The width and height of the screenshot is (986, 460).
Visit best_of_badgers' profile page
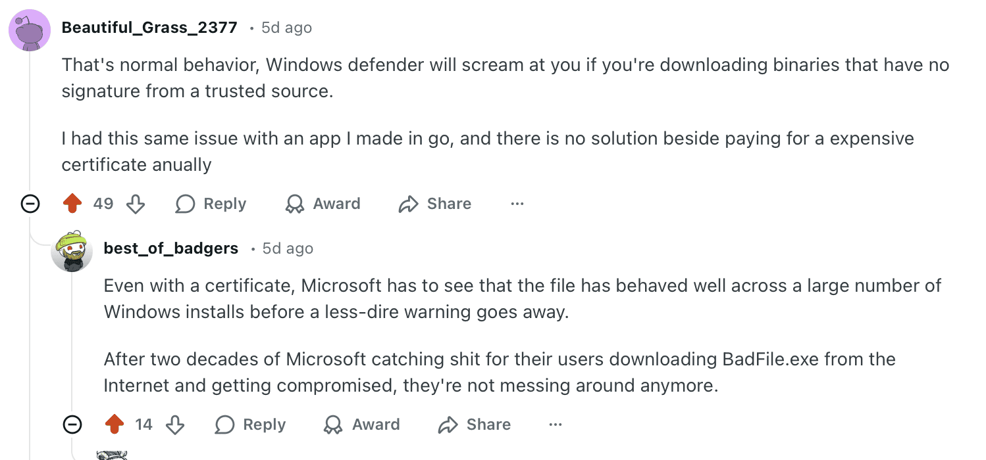pos(170,248)
